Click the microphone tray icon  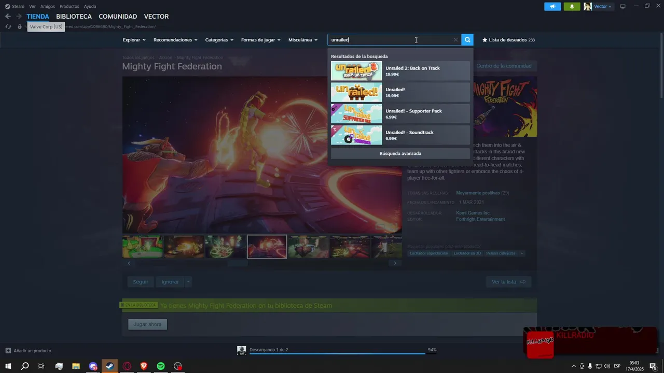tap(590, 366)
